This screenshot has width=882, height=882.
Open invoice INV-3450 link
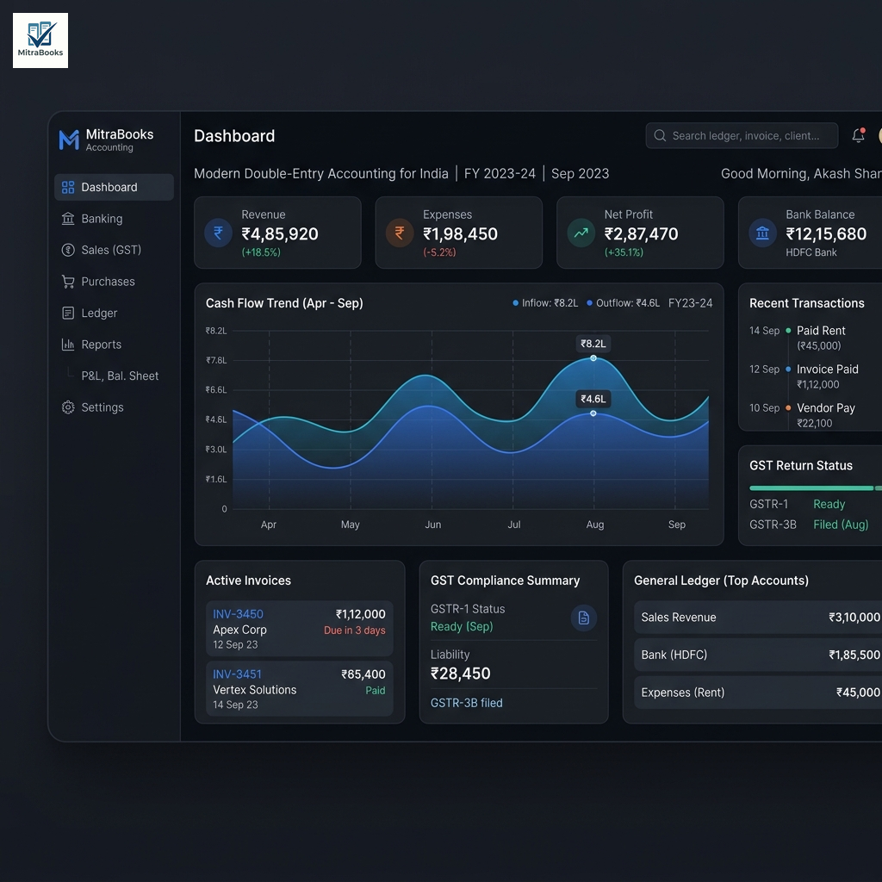[238, 614]
